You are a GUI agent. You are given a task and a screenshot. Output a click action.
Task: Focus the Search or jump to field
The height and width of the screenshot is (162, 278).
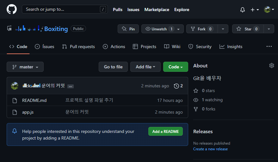(65, 9)
